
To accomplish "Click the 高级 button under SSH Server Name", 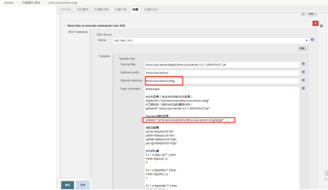I will 303,49.
